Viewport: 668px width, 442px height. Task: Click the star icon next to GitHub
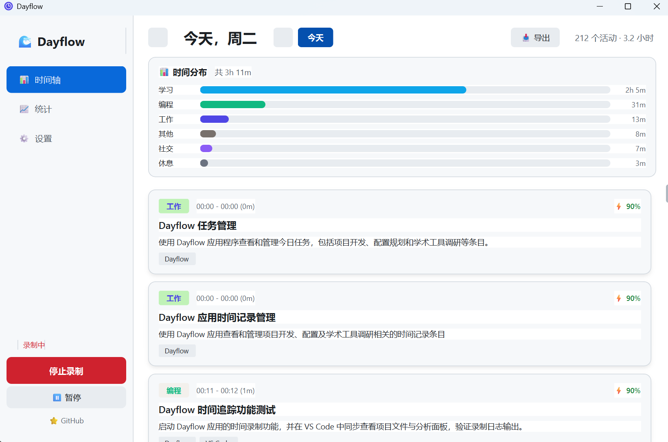[x=54, y=421]
